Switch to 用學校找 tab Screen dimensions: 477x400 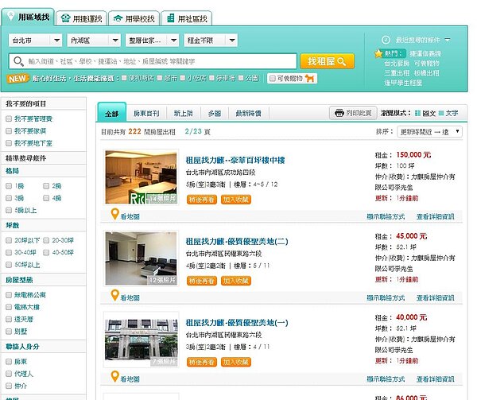point(134,18)
